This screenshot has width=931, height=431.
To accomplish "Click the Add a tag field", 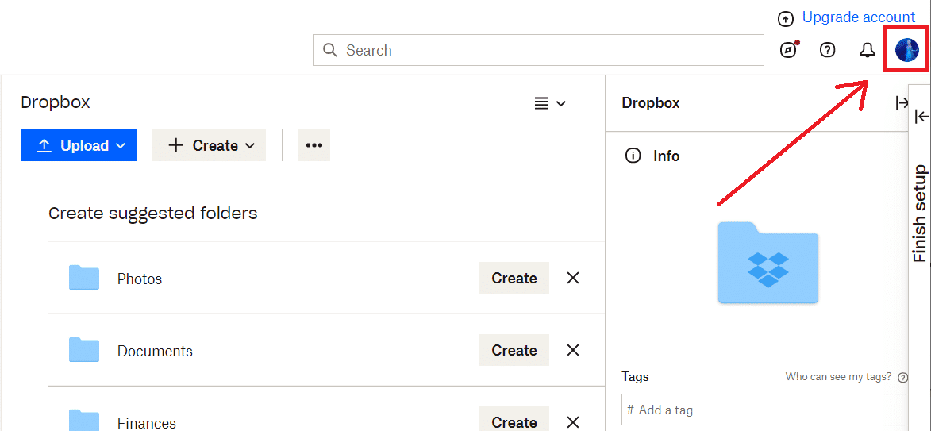I will (765, 410).
